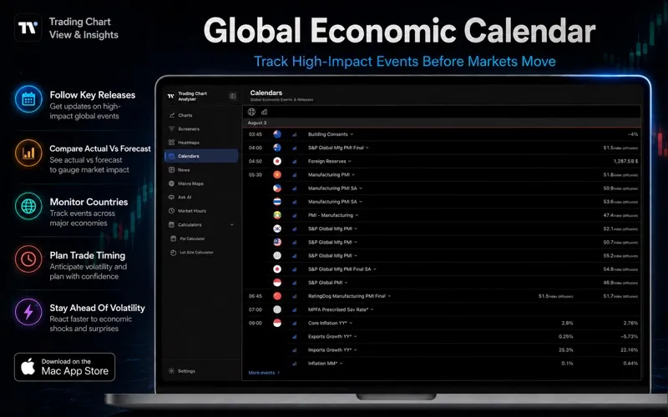Screen dimensions: 668x417
Task: Click the China flag at 06:45
Action: (277, 296)
